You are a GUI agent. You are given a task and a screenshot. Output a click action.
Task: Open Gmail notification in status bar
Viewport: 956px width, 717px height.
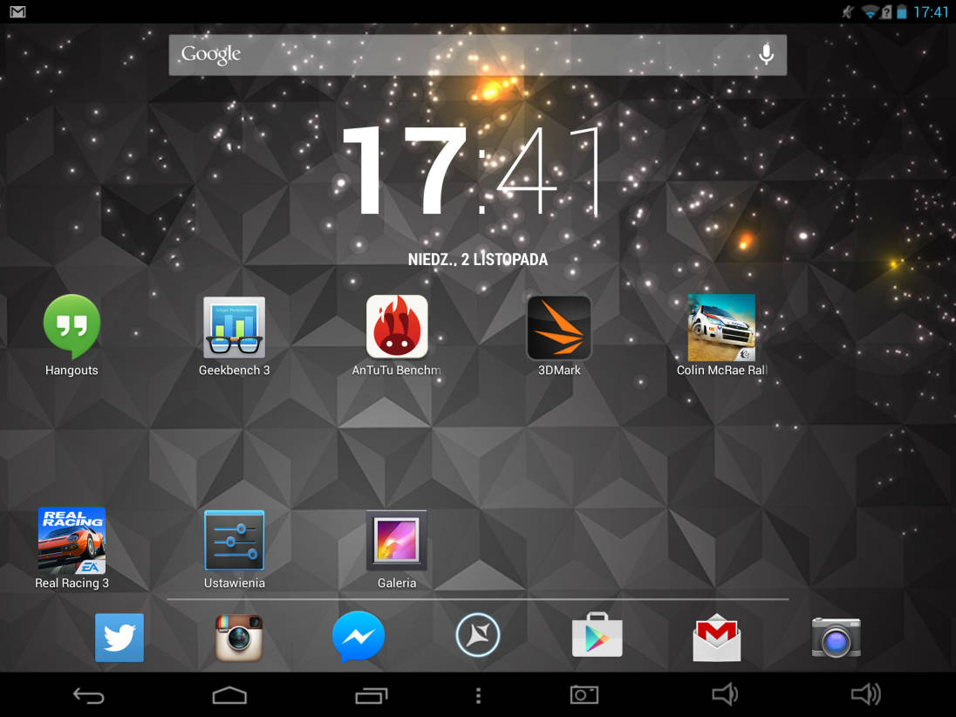coord(17,11)
